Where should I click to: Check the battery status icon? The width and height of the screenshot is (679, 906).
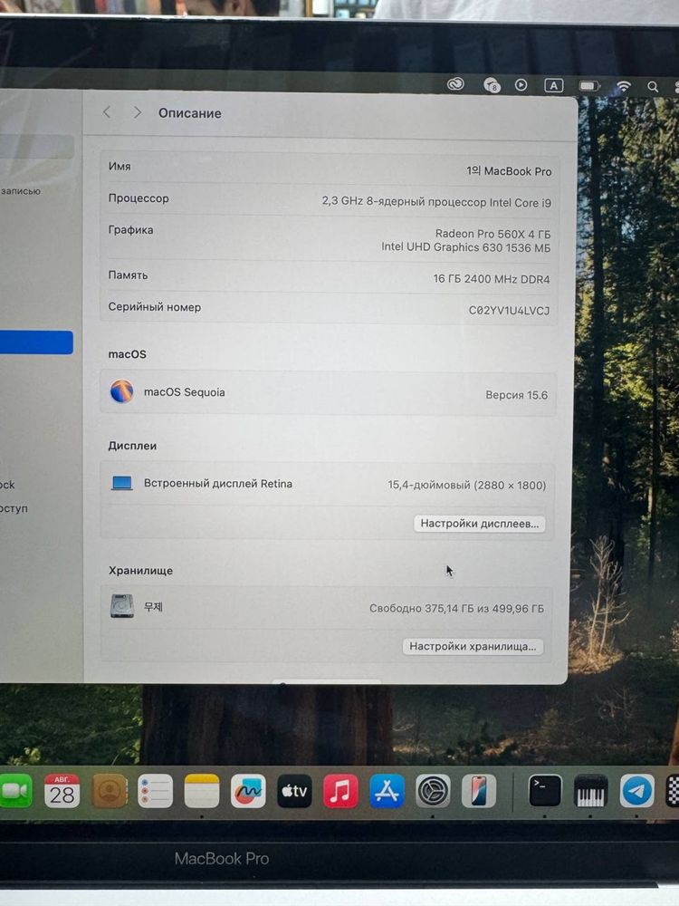tap(589, 86)
